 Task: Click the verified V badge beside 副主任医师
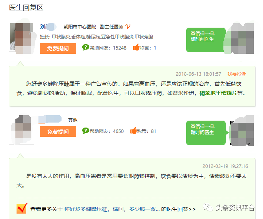pyautogui.click(x=128, y=27)
